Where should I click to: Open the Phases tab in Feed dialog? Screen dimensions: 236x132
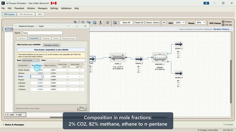click(x=56, y=38)
